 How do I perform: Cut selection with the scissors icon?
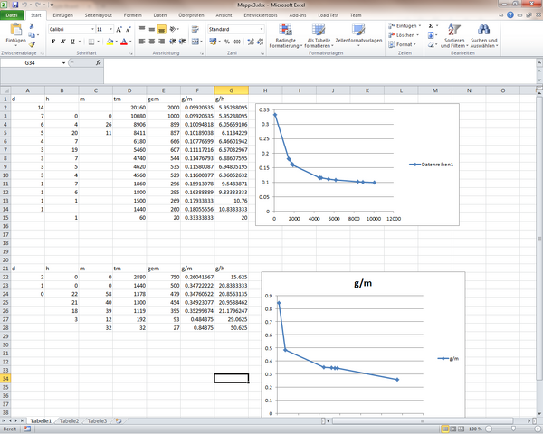click(32, 26)
